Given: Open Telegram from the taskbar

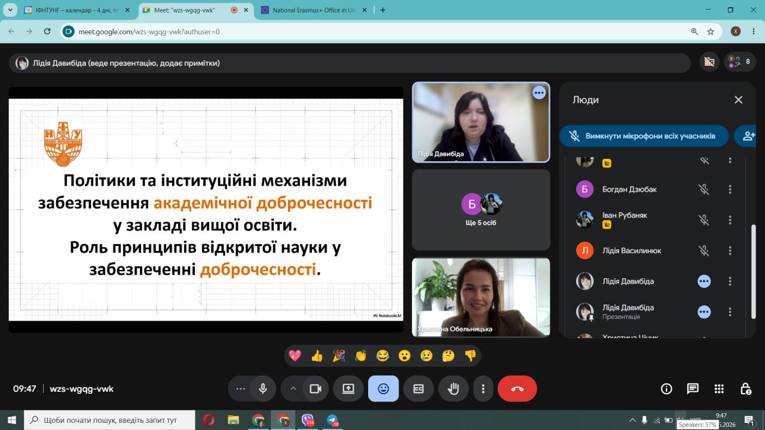Looking at the screenshot, I should point(332,420).
